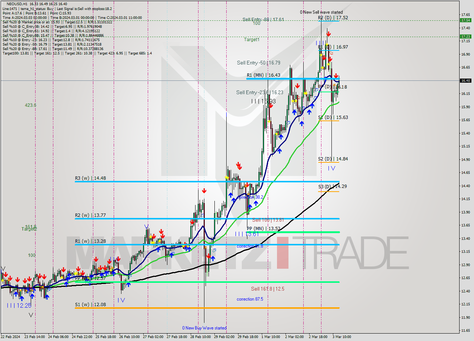Viewport: 474px width, 341px height.
Task: Click the 'R2 (w) | 13.77' weekly label
Action: click(x=90, y=215)
